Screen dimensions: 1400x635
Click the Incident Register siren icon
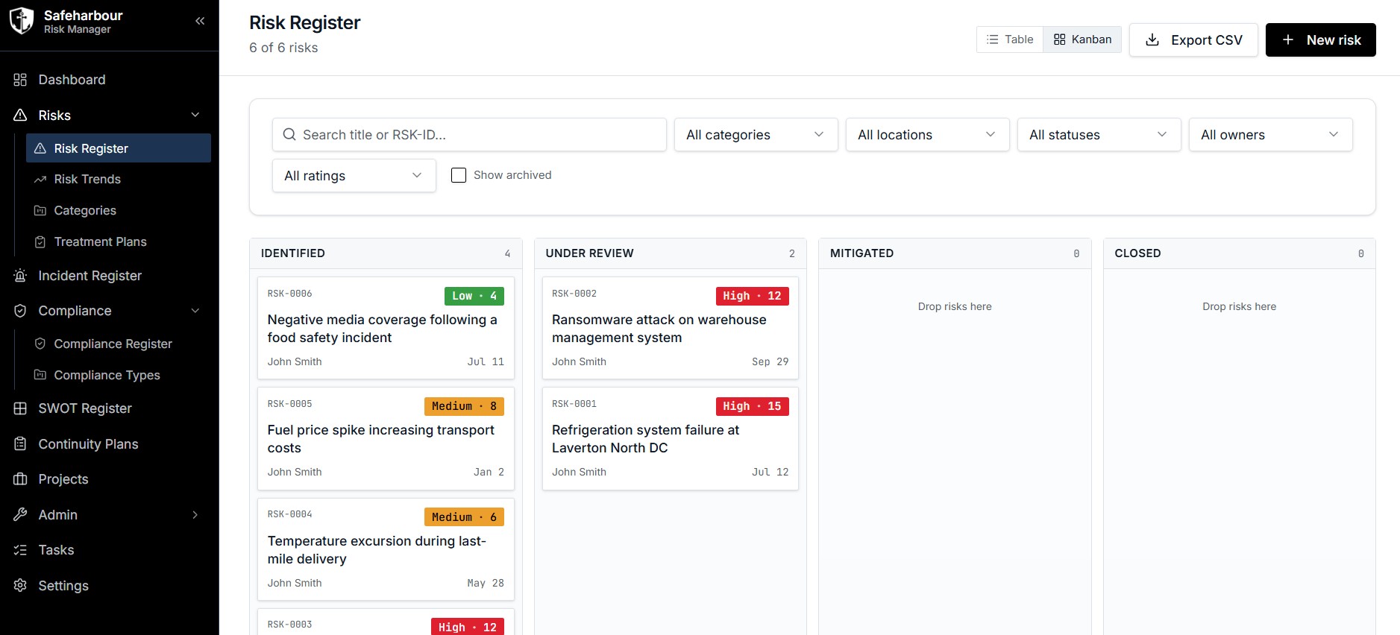(x=20, y=276)
